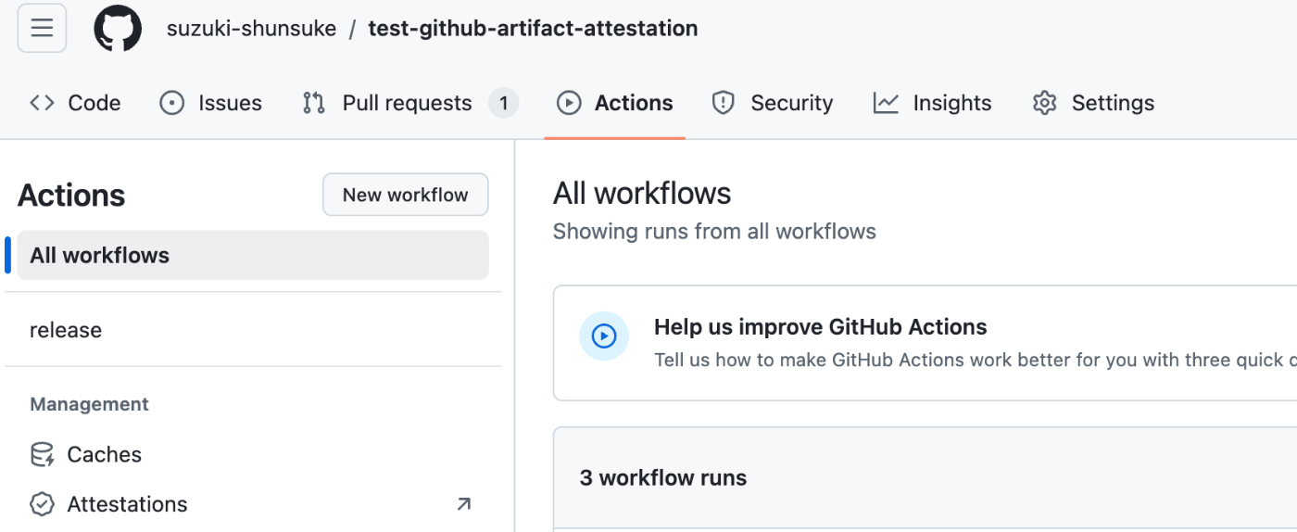Click the play icon in the survey banner
The image size is (1297, 532).
coord(604,336)
